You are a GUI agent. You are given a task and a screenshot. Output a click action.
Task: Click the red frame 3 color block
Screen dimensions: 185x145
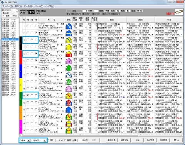(x=21, y=57)
